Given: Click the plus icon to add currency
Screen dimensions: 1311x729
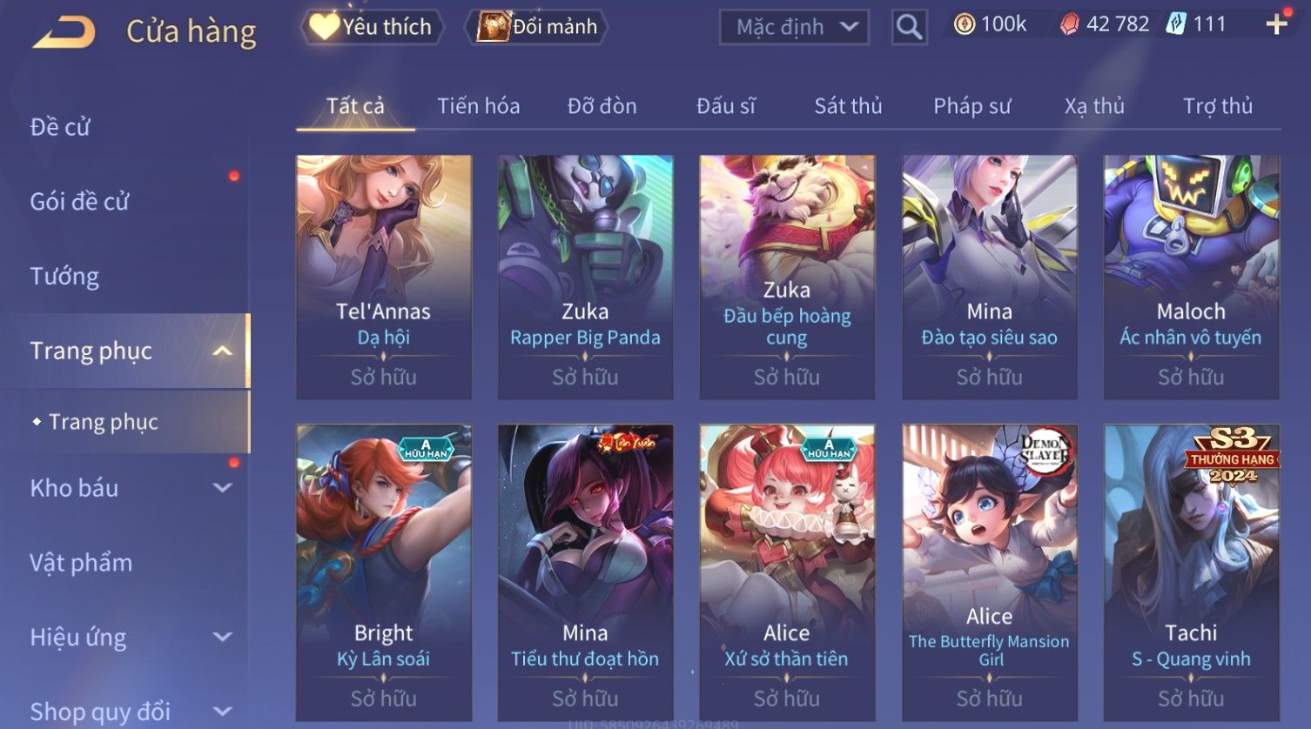Looking at the screenshot, I should coord(1276,24).
